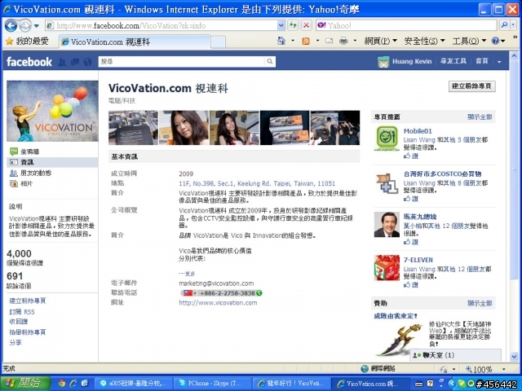The image size is (522, 391).
Task: Select the VicoVation.com 視連科 browser tab
Action: tap(135, 42)
